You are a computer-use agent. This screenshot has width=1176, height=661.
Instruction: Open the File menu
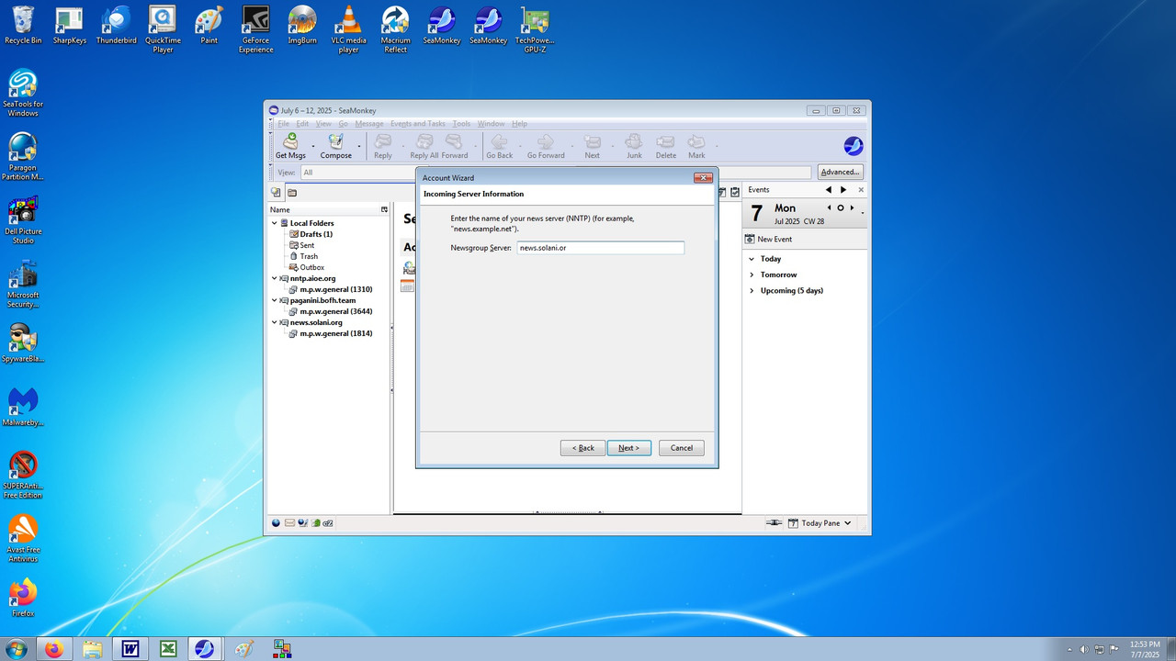(284, 124)
